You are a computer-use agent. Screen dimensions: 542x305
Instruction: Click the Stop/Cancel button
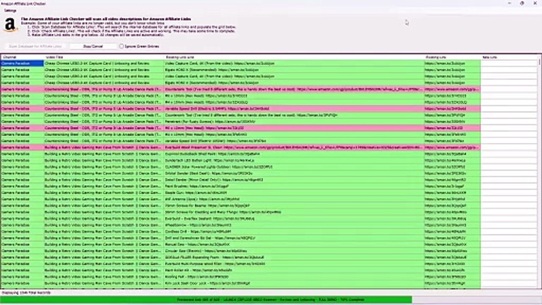93,46
